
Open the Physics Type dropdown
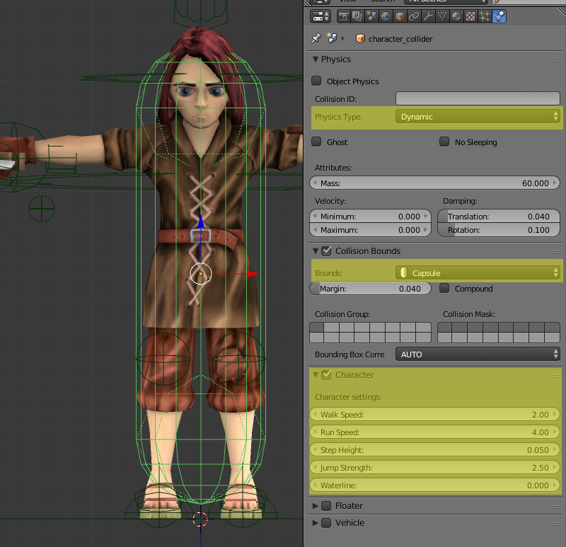pyautogui.click(x=478, y=117)
